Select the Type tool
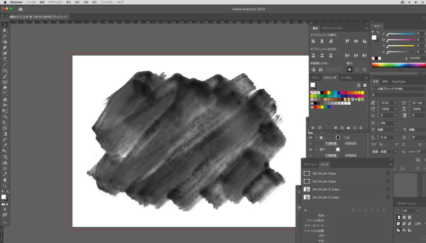 tap(5, 59)
